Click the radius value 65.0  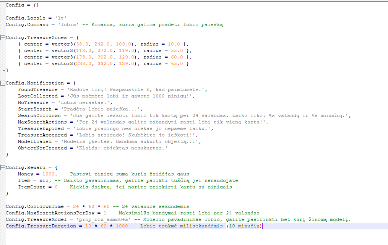pos(177,63)
